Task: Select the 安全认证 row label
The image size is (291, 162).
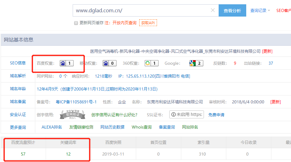Action: point(18,115)
